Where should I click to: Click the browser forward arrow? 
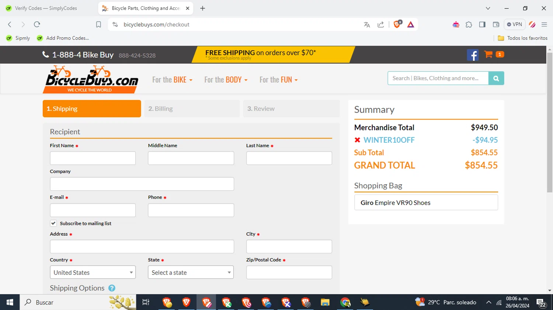click(x=23, y=25)
